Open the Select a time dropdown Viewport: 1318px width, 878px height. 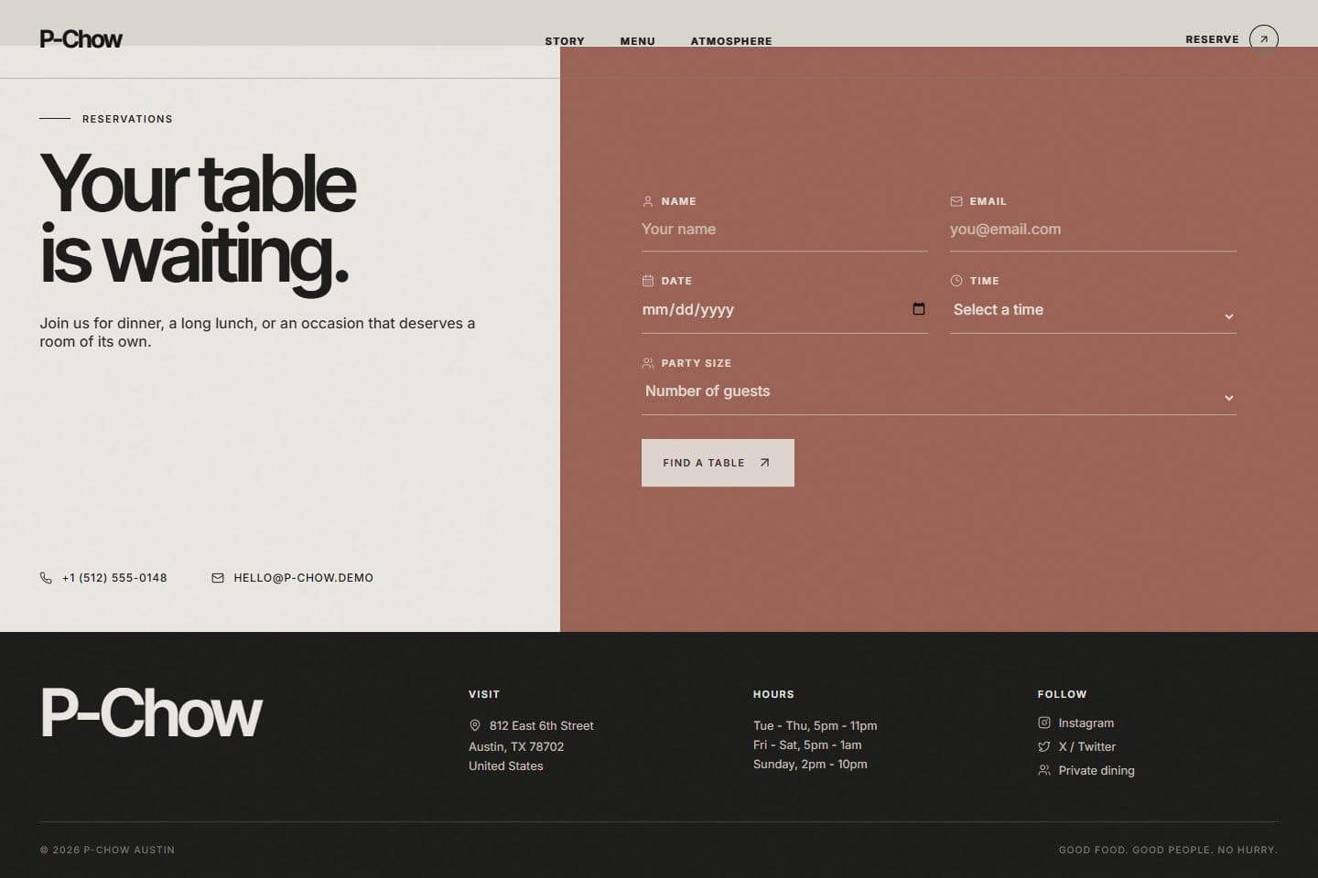(x=1093, y=311)
